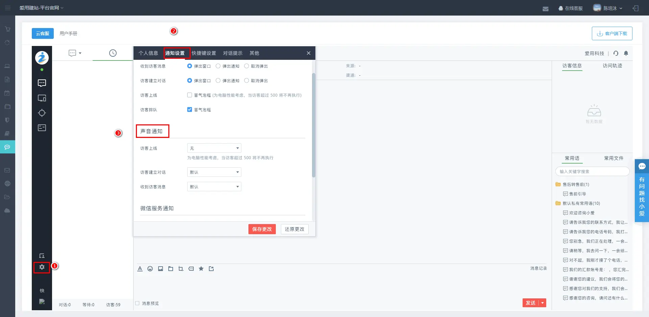Enable 冒气泡框 checkbox for 访客上线

pos(190,95)
